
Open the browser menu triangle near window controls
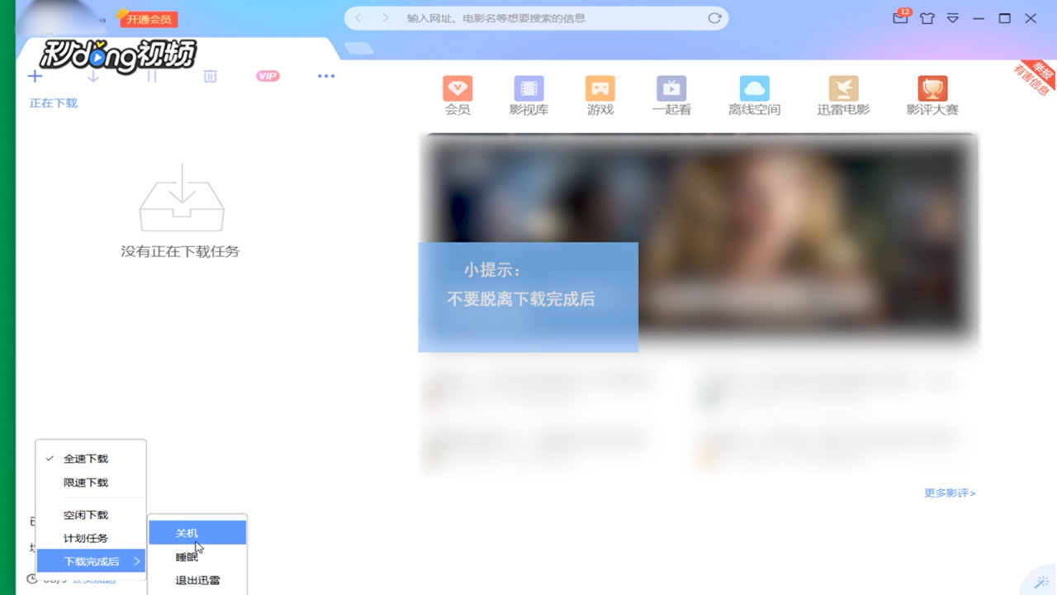pyautogui.click(x=954, y=17)
